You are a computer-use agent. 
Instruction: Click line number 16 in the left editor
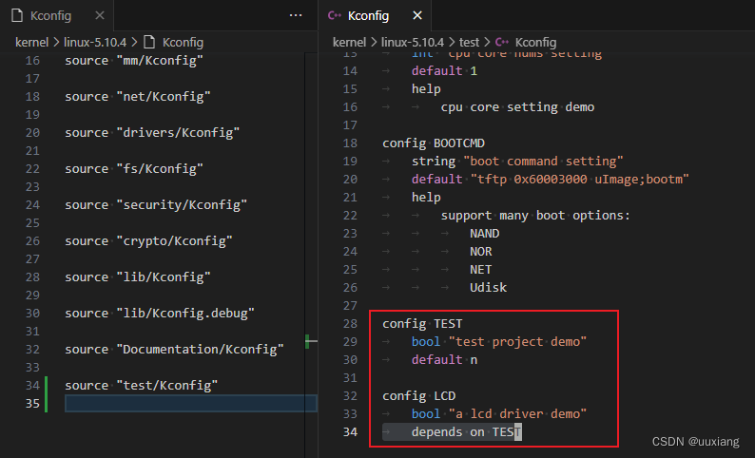tap(32, 61)
